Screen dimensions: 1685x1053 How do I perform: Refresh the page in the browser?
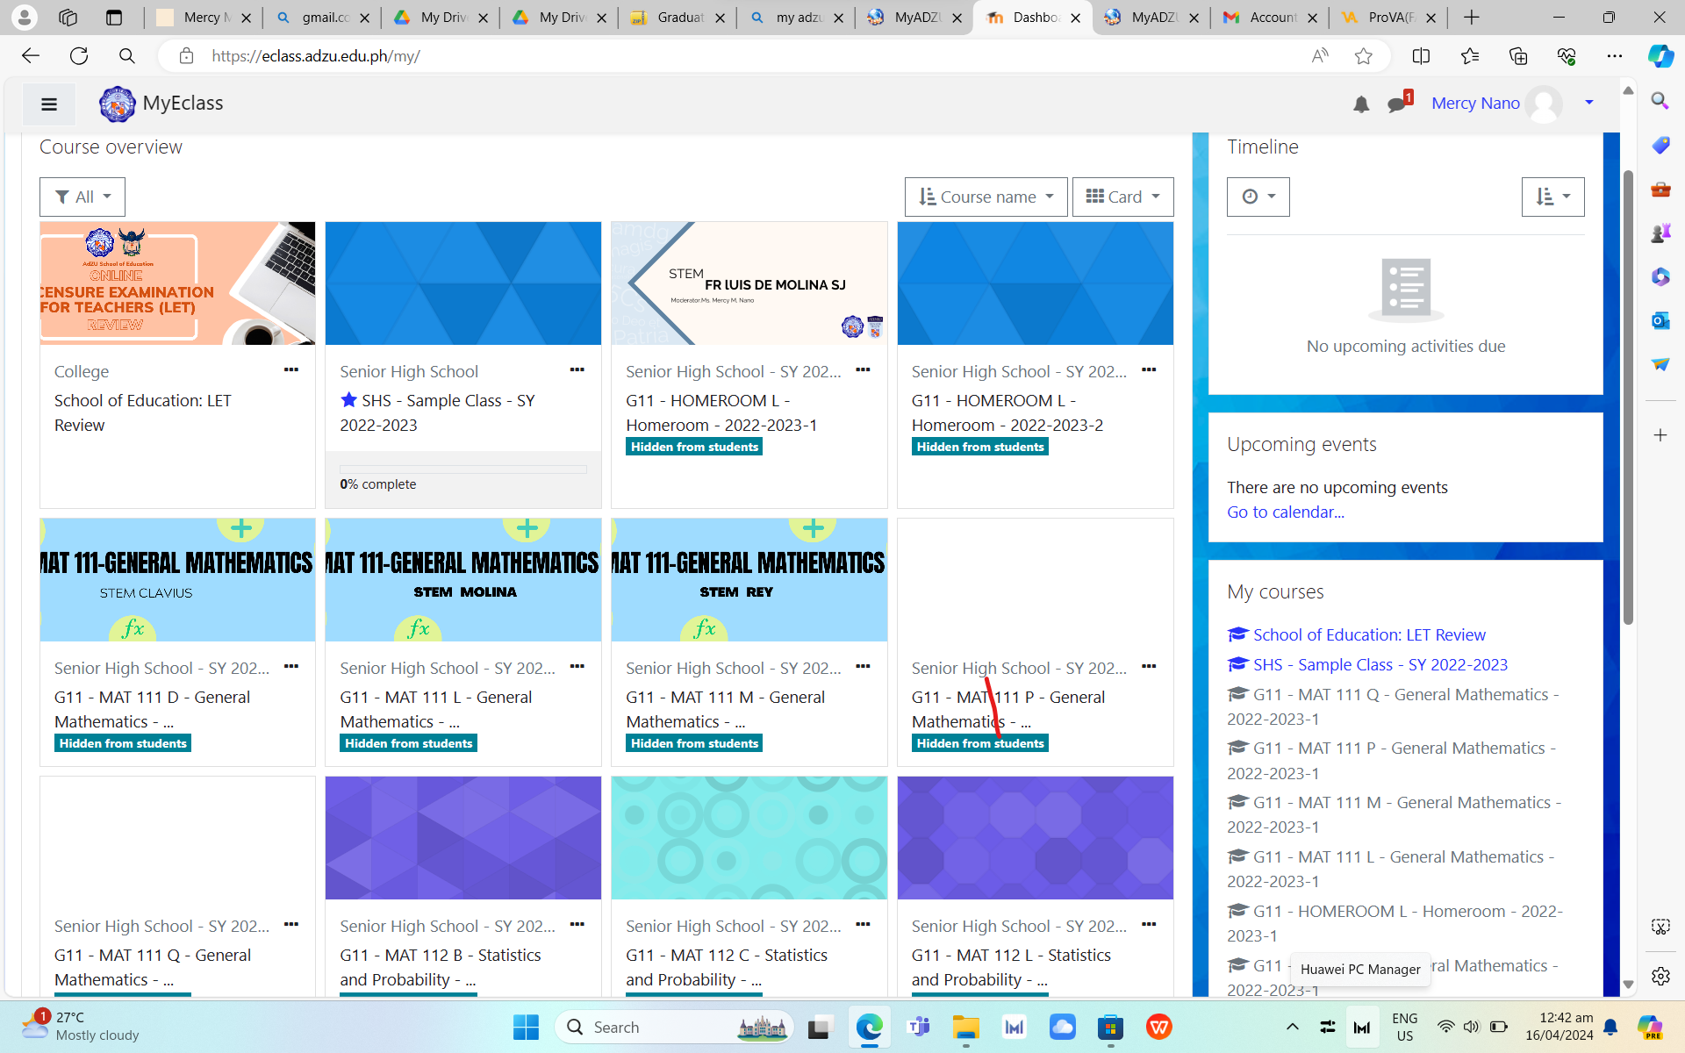79,55
